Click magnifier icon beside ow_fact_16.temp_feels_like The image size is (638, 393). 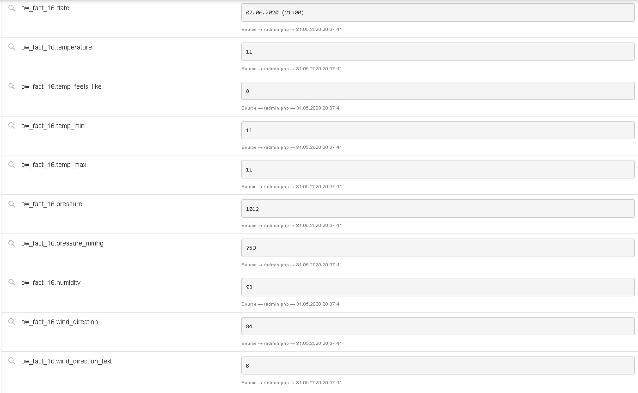click(x=12, y=86)
